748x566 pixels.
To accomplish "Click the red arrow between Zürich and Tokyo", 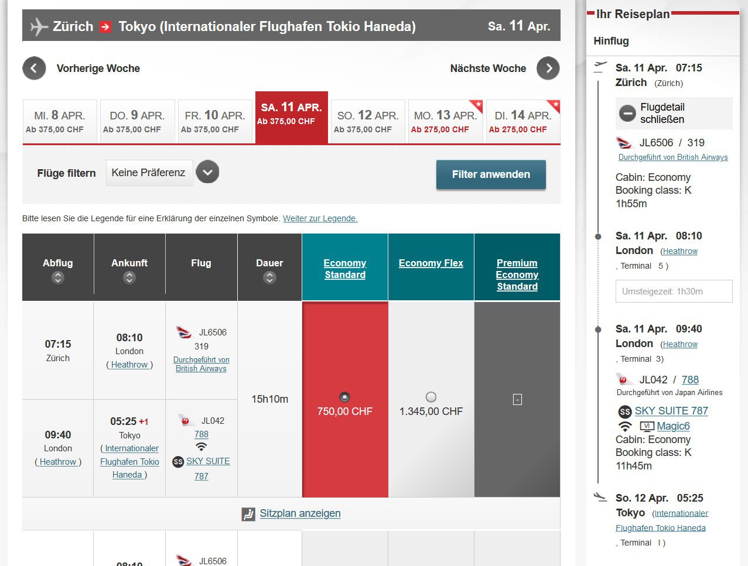I will (x=105, y=26).
